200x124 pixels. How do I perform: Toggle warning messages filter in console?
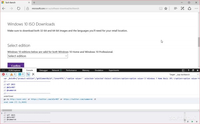pyautogui.click(x=13, y=74)
